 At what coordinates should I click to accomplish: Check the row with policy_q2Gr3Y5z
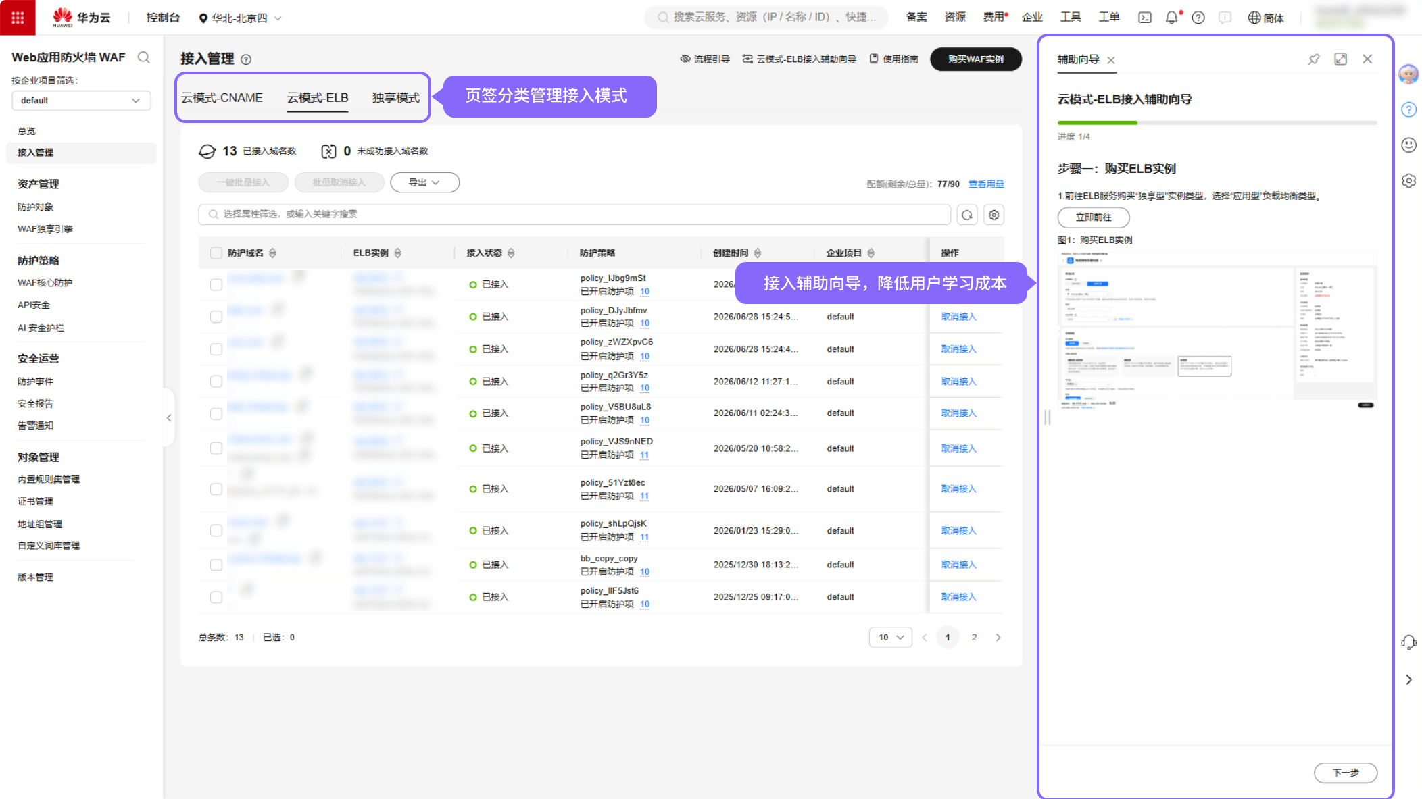(x=216, y=382)
